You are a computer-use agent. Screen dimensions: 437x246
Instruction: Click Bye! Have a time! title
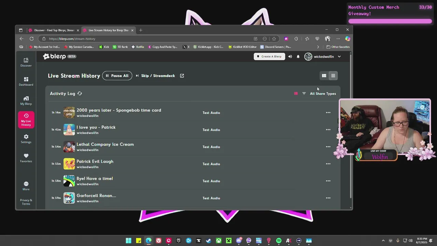(x=95, y=178)
